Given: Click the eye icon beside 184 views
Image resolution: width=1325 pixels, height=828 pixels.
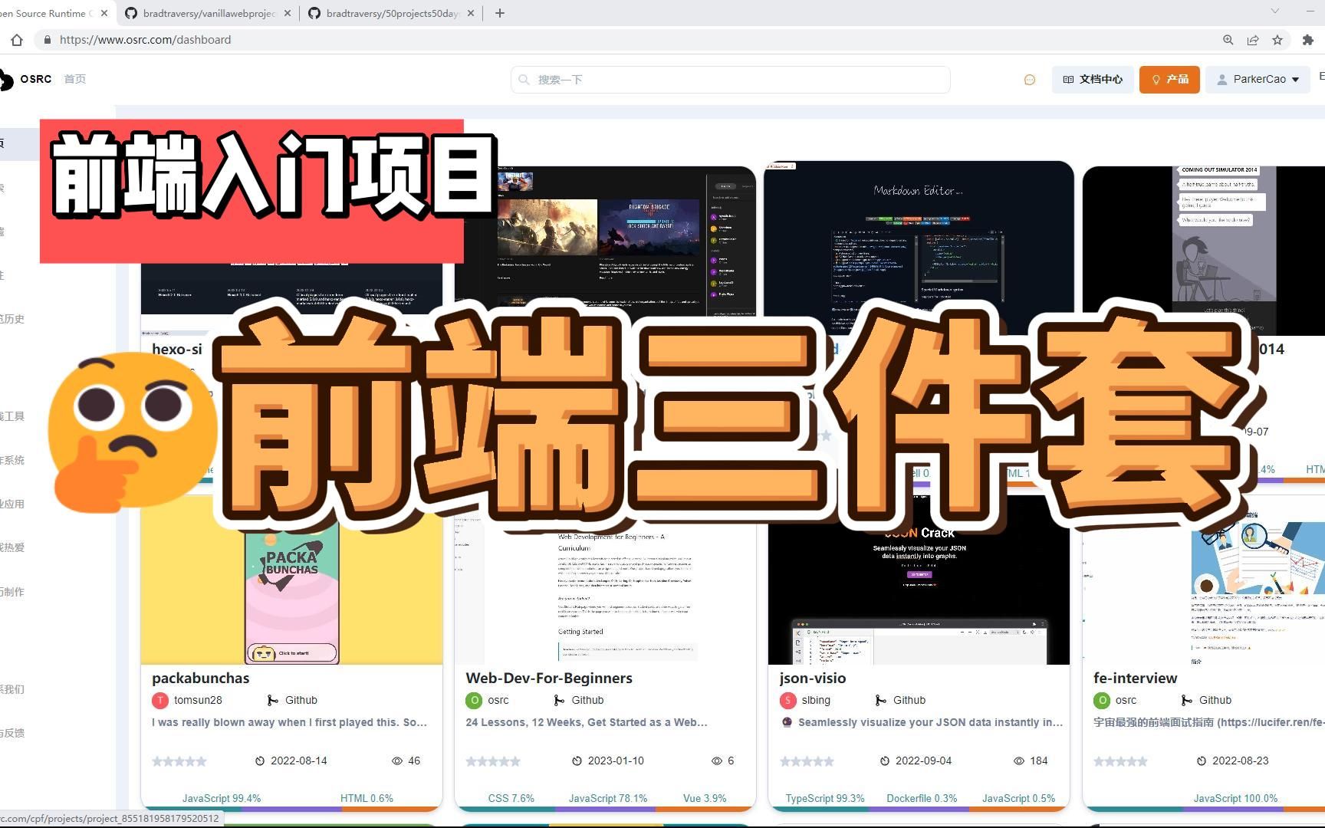Looking at the screenshot, I should [1019, 761].
